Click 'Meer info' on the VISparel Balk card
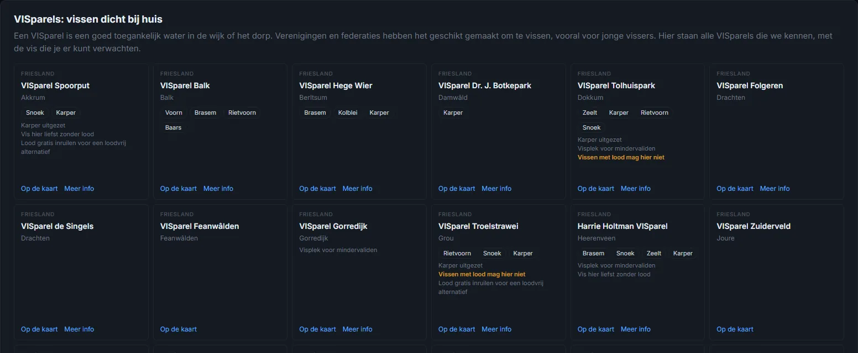 [218, 189]
